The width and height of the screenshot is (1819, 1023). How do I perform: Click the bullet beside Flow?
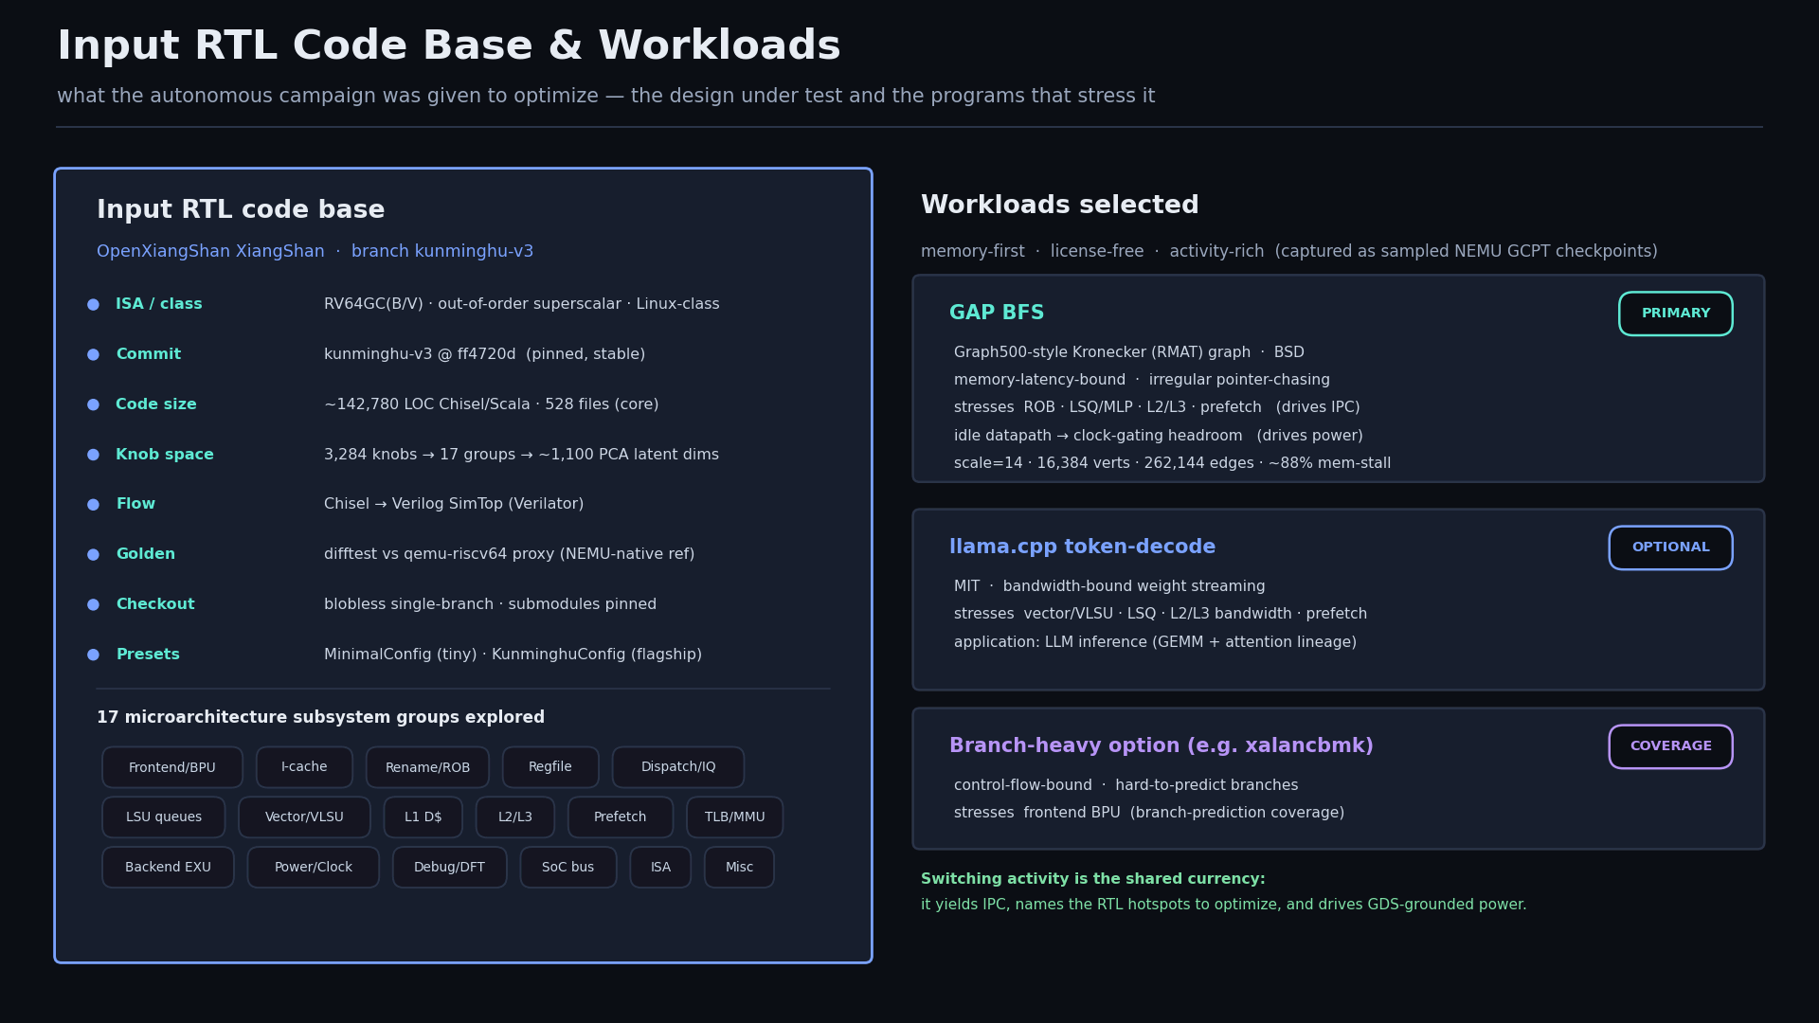coord(93,505)
